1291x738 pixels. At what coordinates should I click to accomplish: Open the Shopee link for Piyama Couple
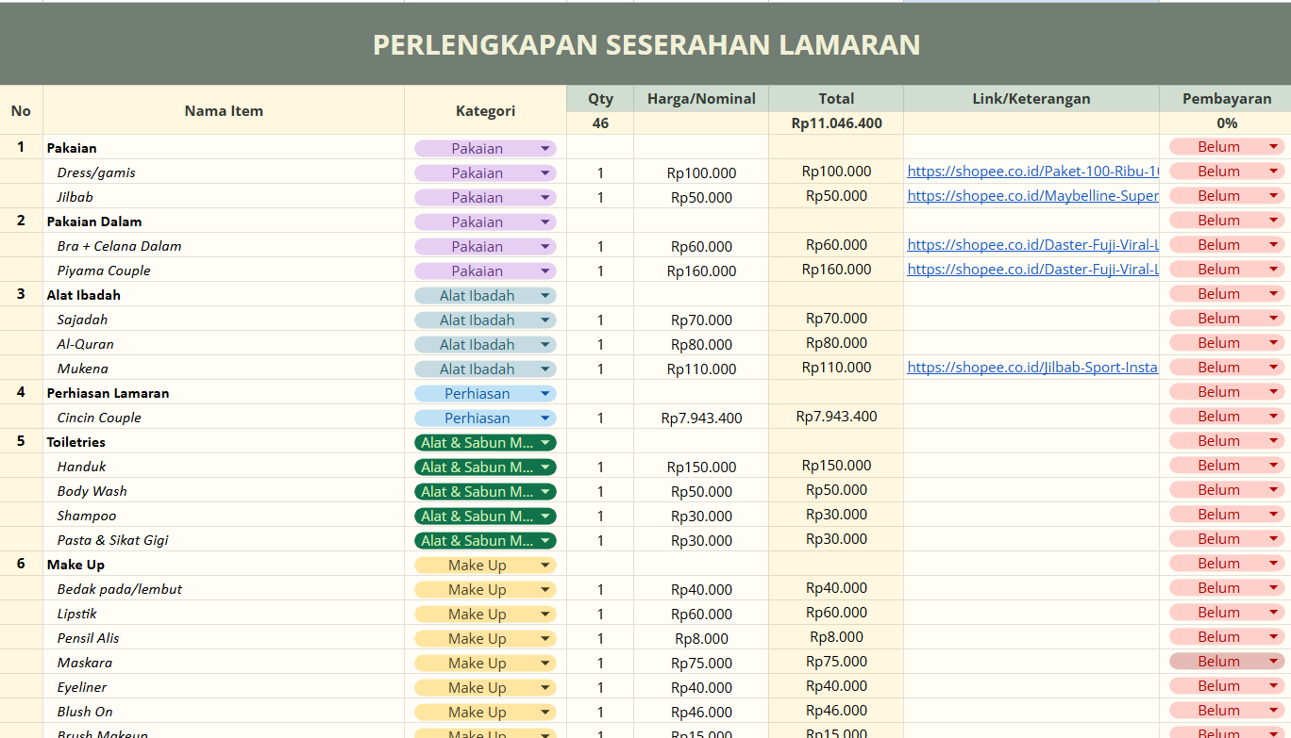1031,270
